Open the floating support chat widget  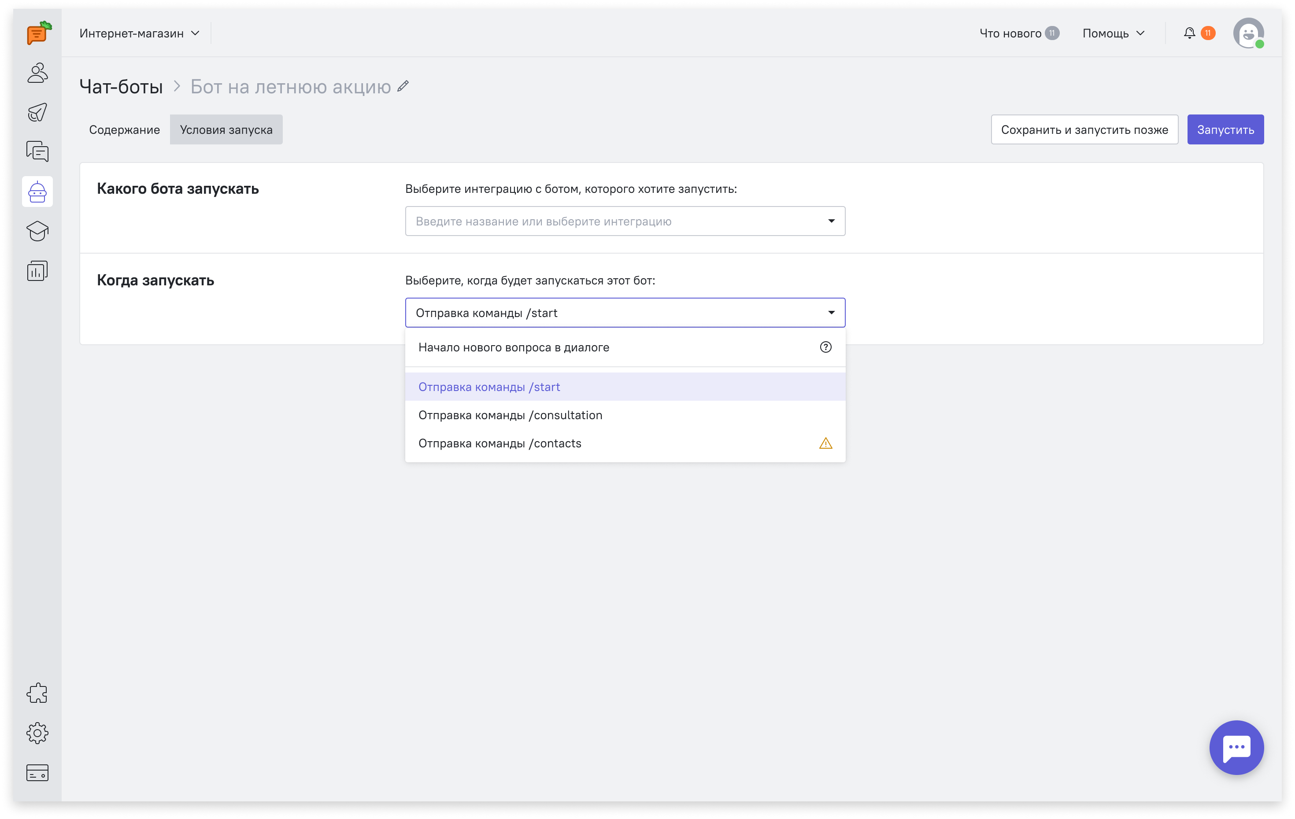[x=1236, y=747]
